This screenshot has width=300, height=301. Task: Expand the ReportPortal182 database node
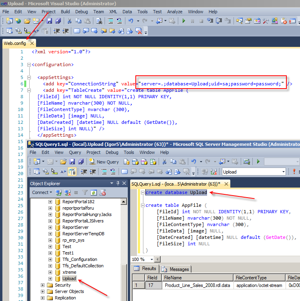pos(50,202)
